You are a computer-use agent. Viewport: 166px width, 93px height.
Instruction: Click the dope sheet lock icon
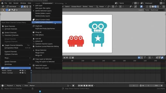[73, 58]
